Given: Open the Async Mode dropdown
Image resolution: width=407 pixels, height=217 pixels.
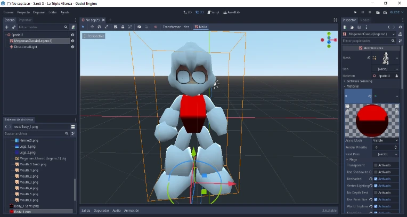Looking at the screenshot, I should 386,140.
